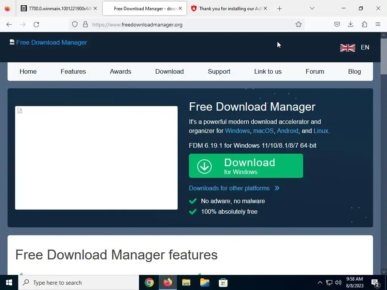Switch to the Thank you for installing tab

tap(229, 8)
